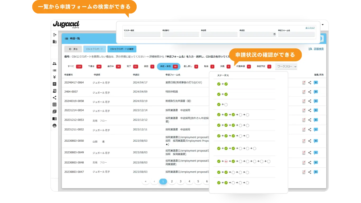Share application 20240417-0064 via share icon
Image resolution: width=361 pixels, height=203 pixels.
click(310, 83)
